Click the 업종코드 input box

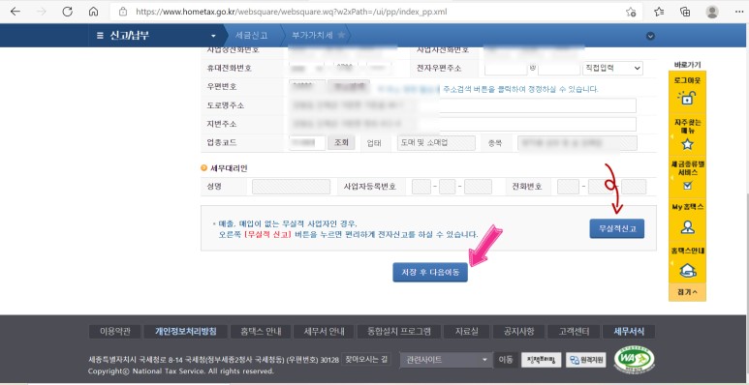307,142
